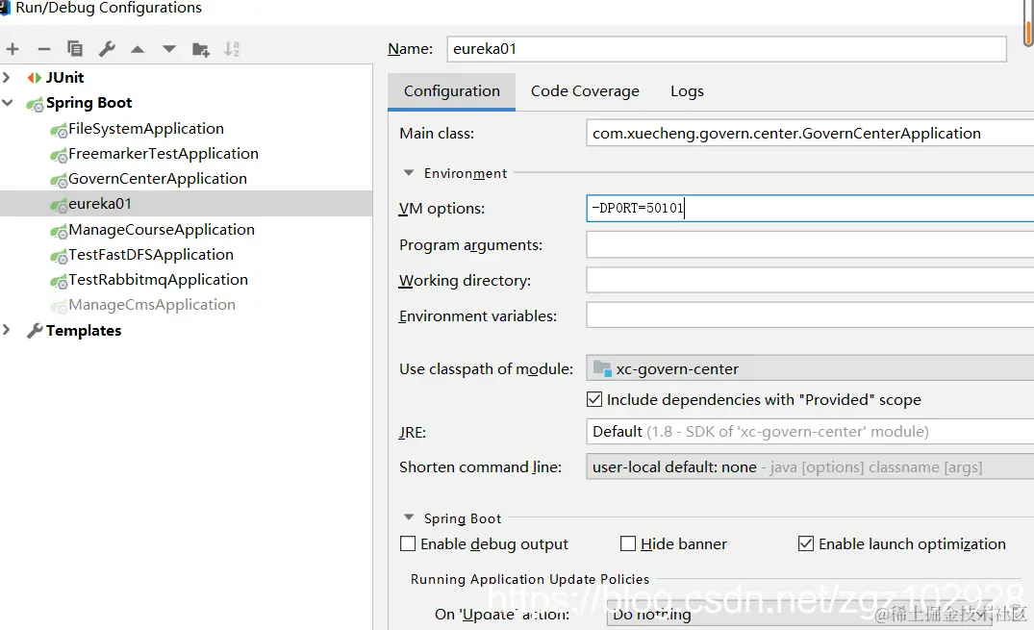Click the ManageCourseApplication Spring Boot icon
This screenshot has width=1034, height=630.
(x=59, y=230)
